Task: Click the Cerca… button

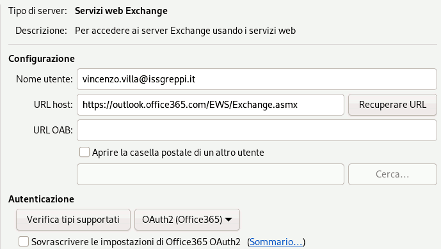Action: pyautogui.click(x=392, y=174)
